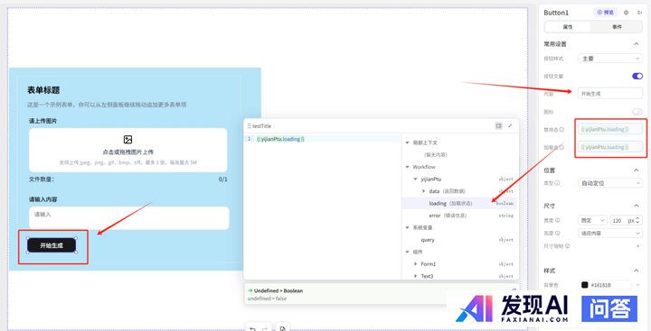
Task: Click the settings gear icon beside Button1
Action: point(627,13)
